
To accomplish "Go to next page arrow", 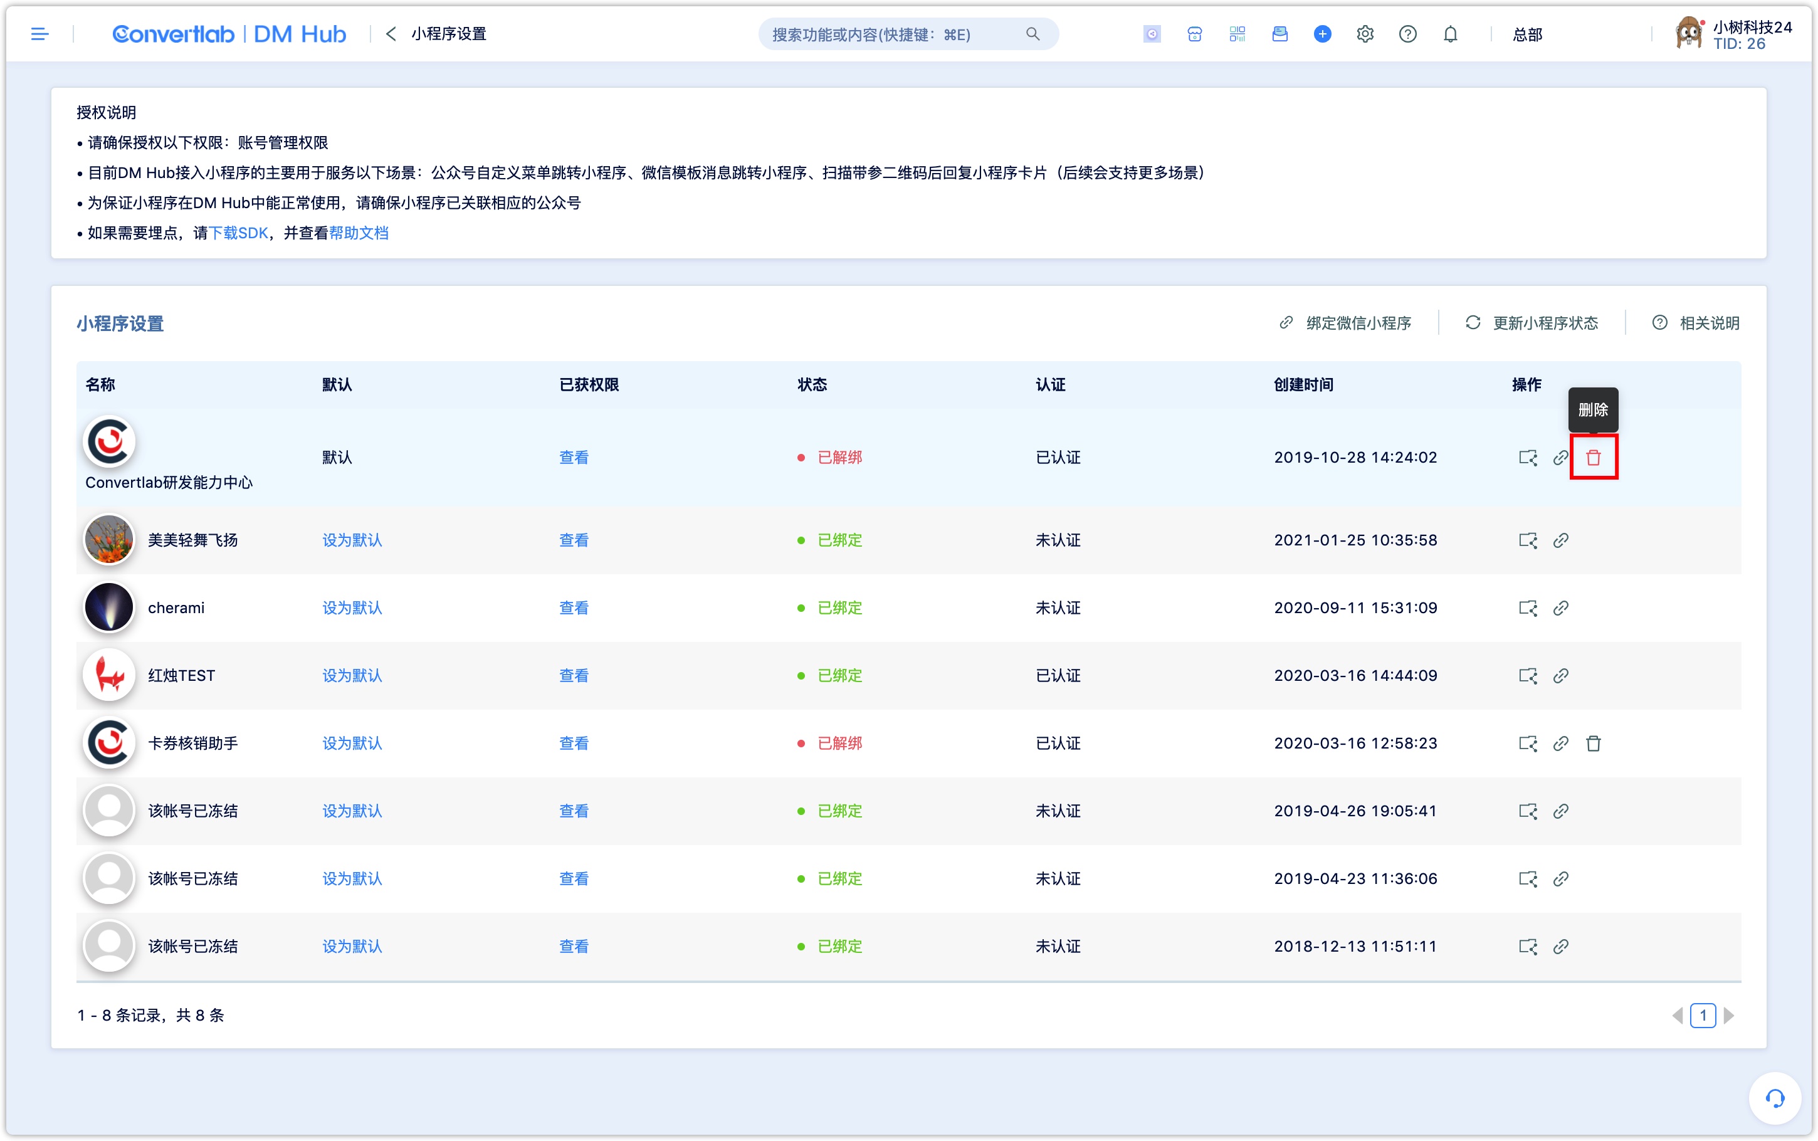I will click(1729, 1016).
